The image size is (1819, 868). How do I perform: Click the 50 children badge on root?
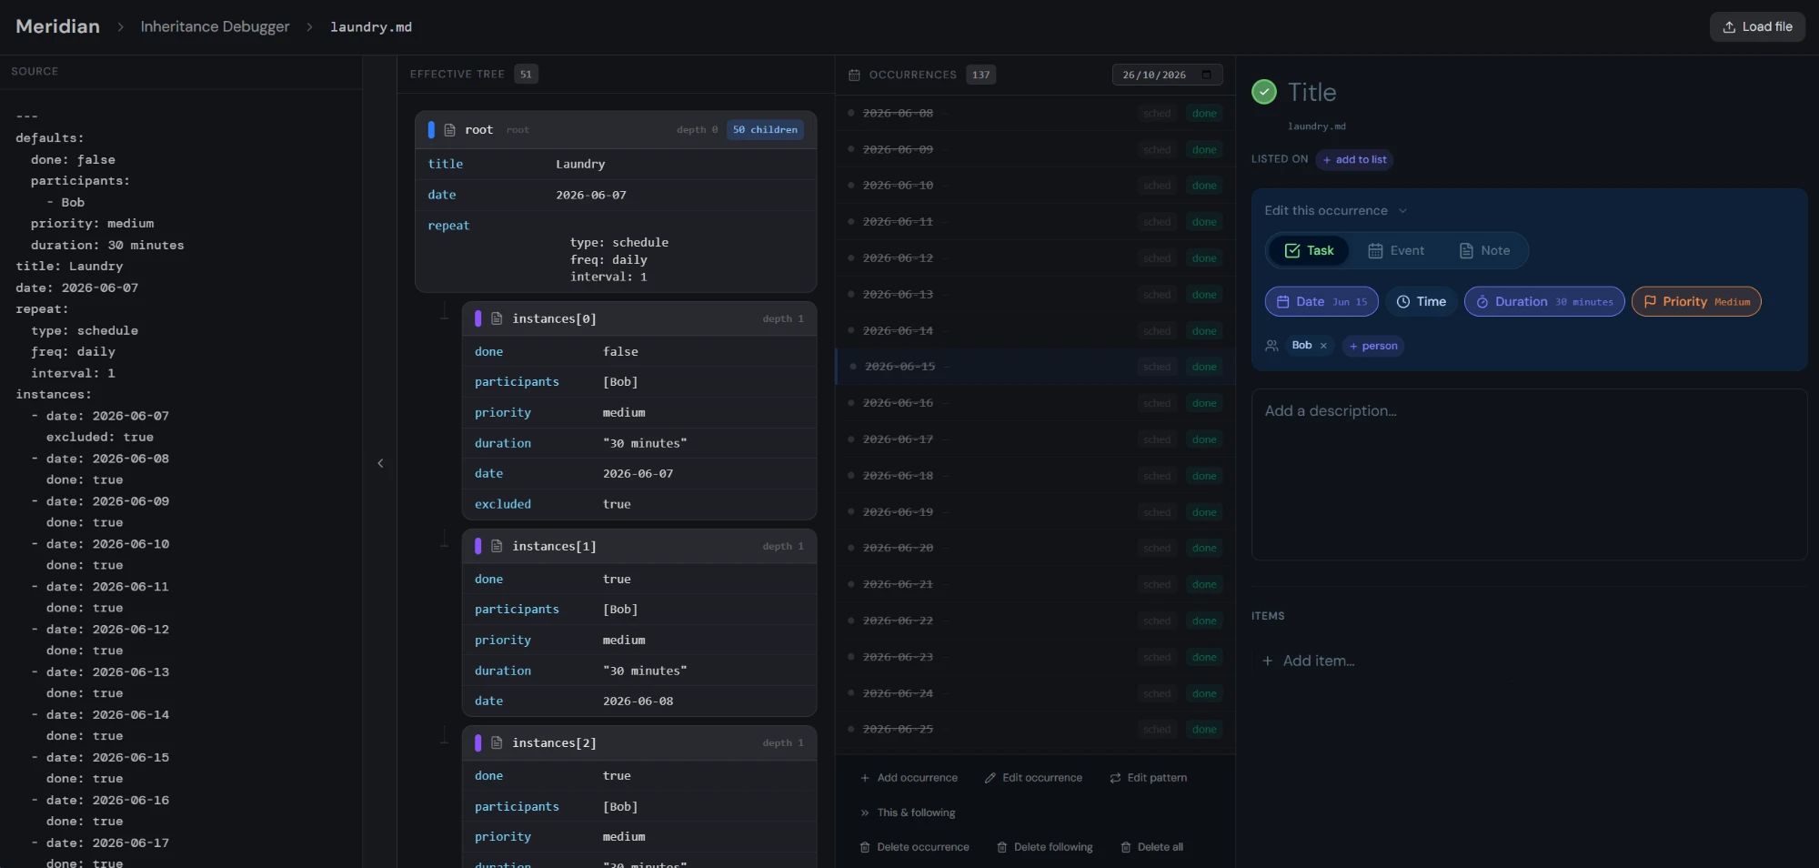point(765,129)
